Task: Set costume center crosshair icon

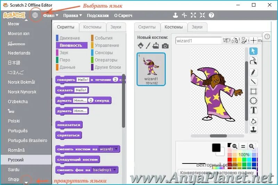Action: [x=253, y=41]
